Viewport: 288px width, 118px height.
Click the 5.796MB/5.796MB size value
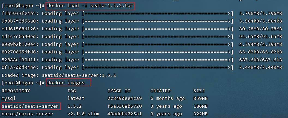[260, 14]
